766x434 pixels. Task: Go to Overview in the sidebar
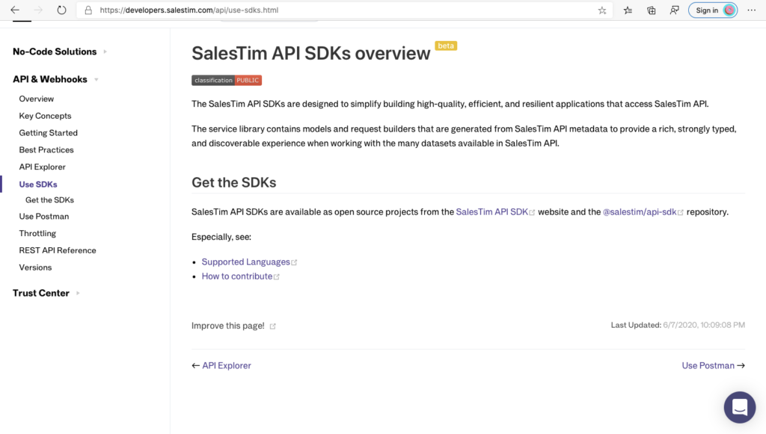coord(37,99)
